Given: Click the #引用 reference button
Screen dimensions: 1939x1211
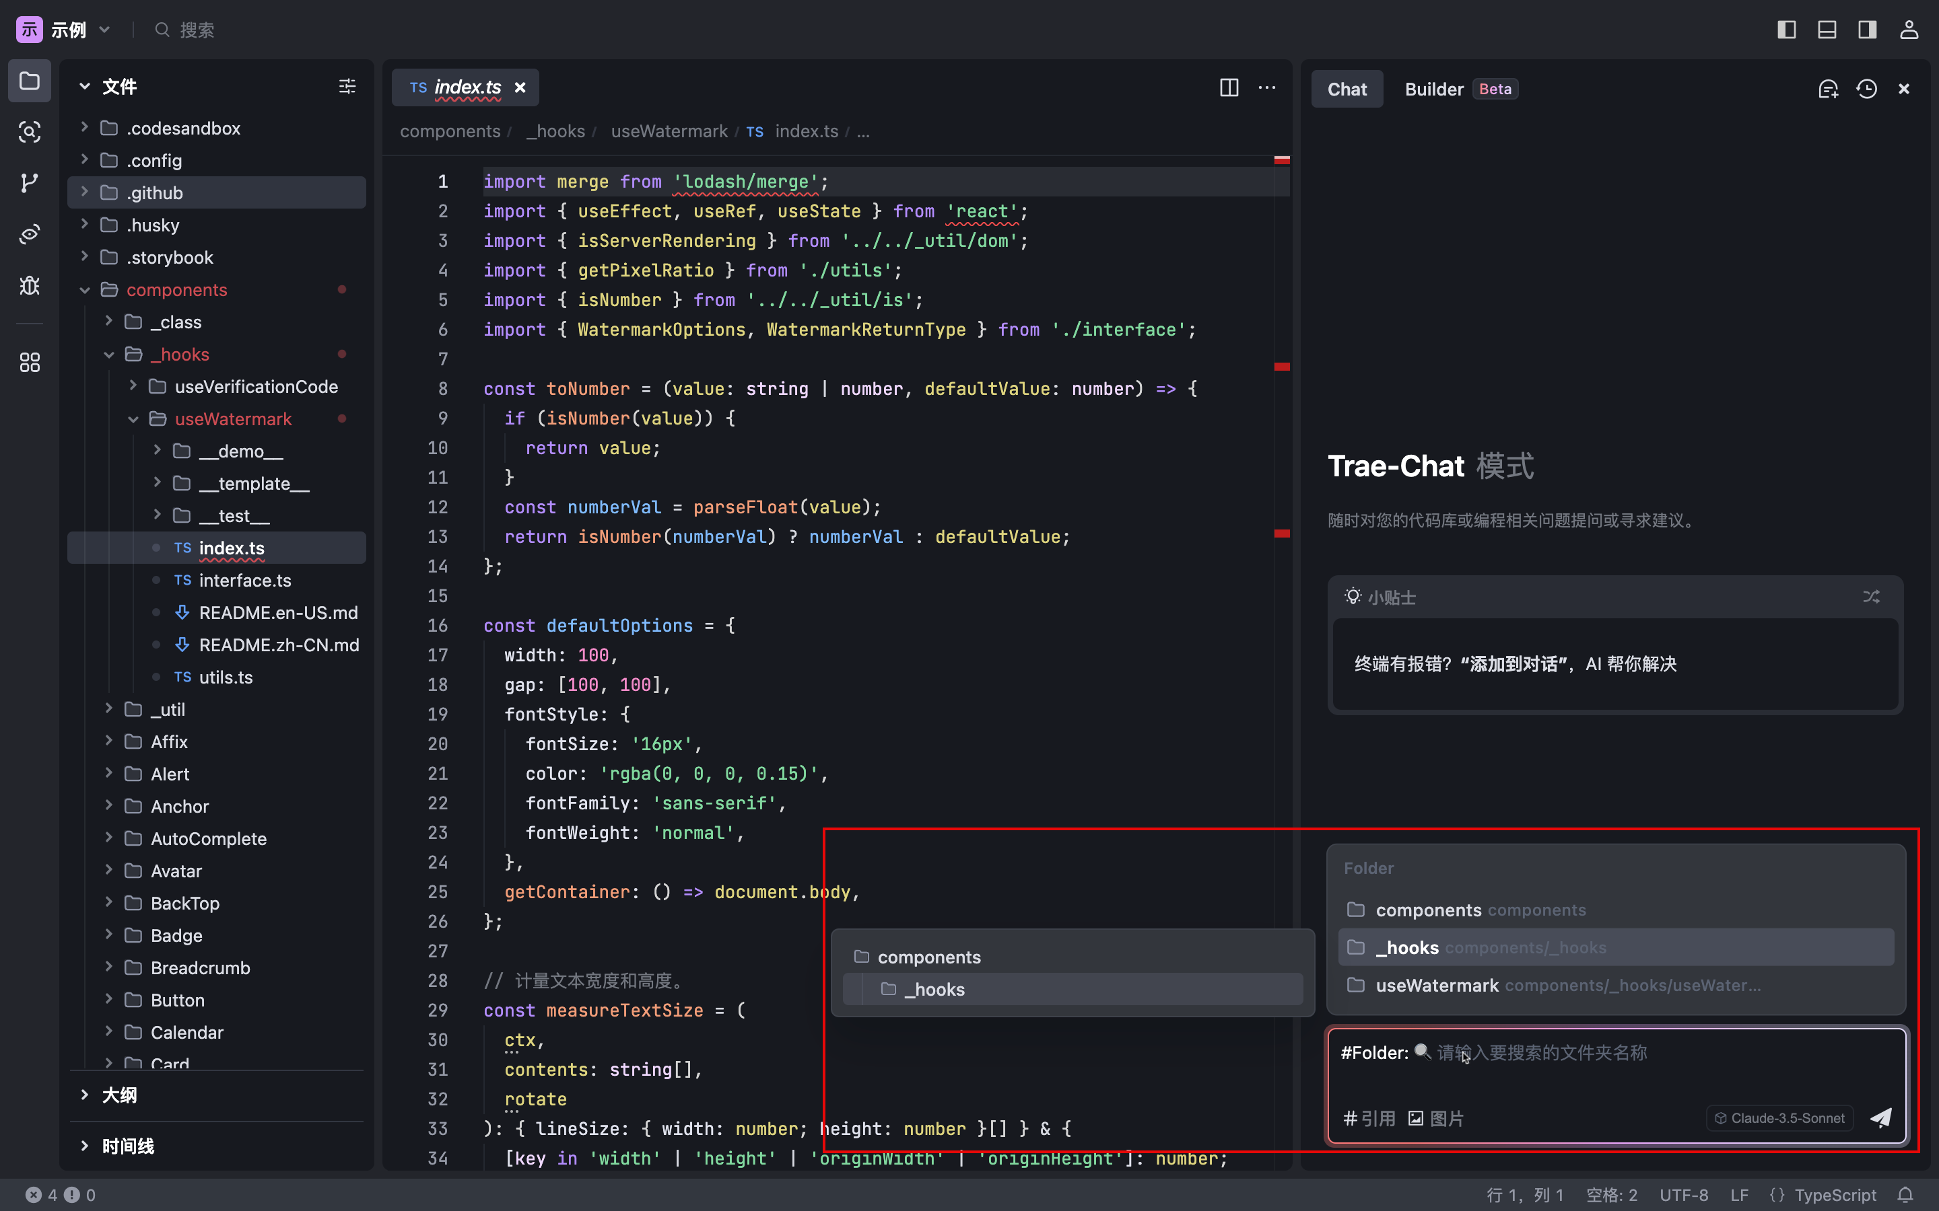Looking at the screenshot, I should tap(1369, 1118).
